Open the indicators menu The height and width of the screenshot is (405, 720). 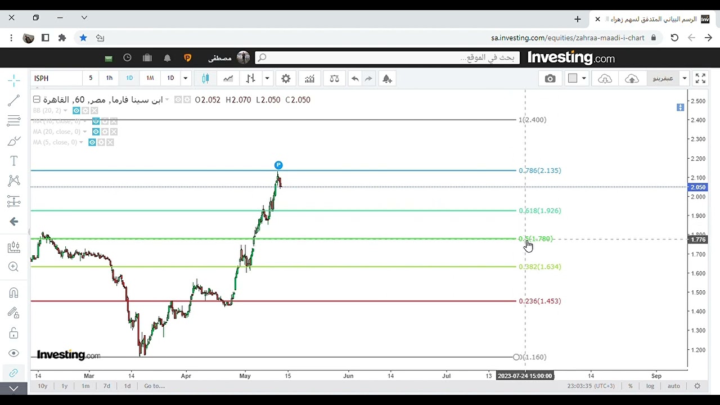coord(310,79)
